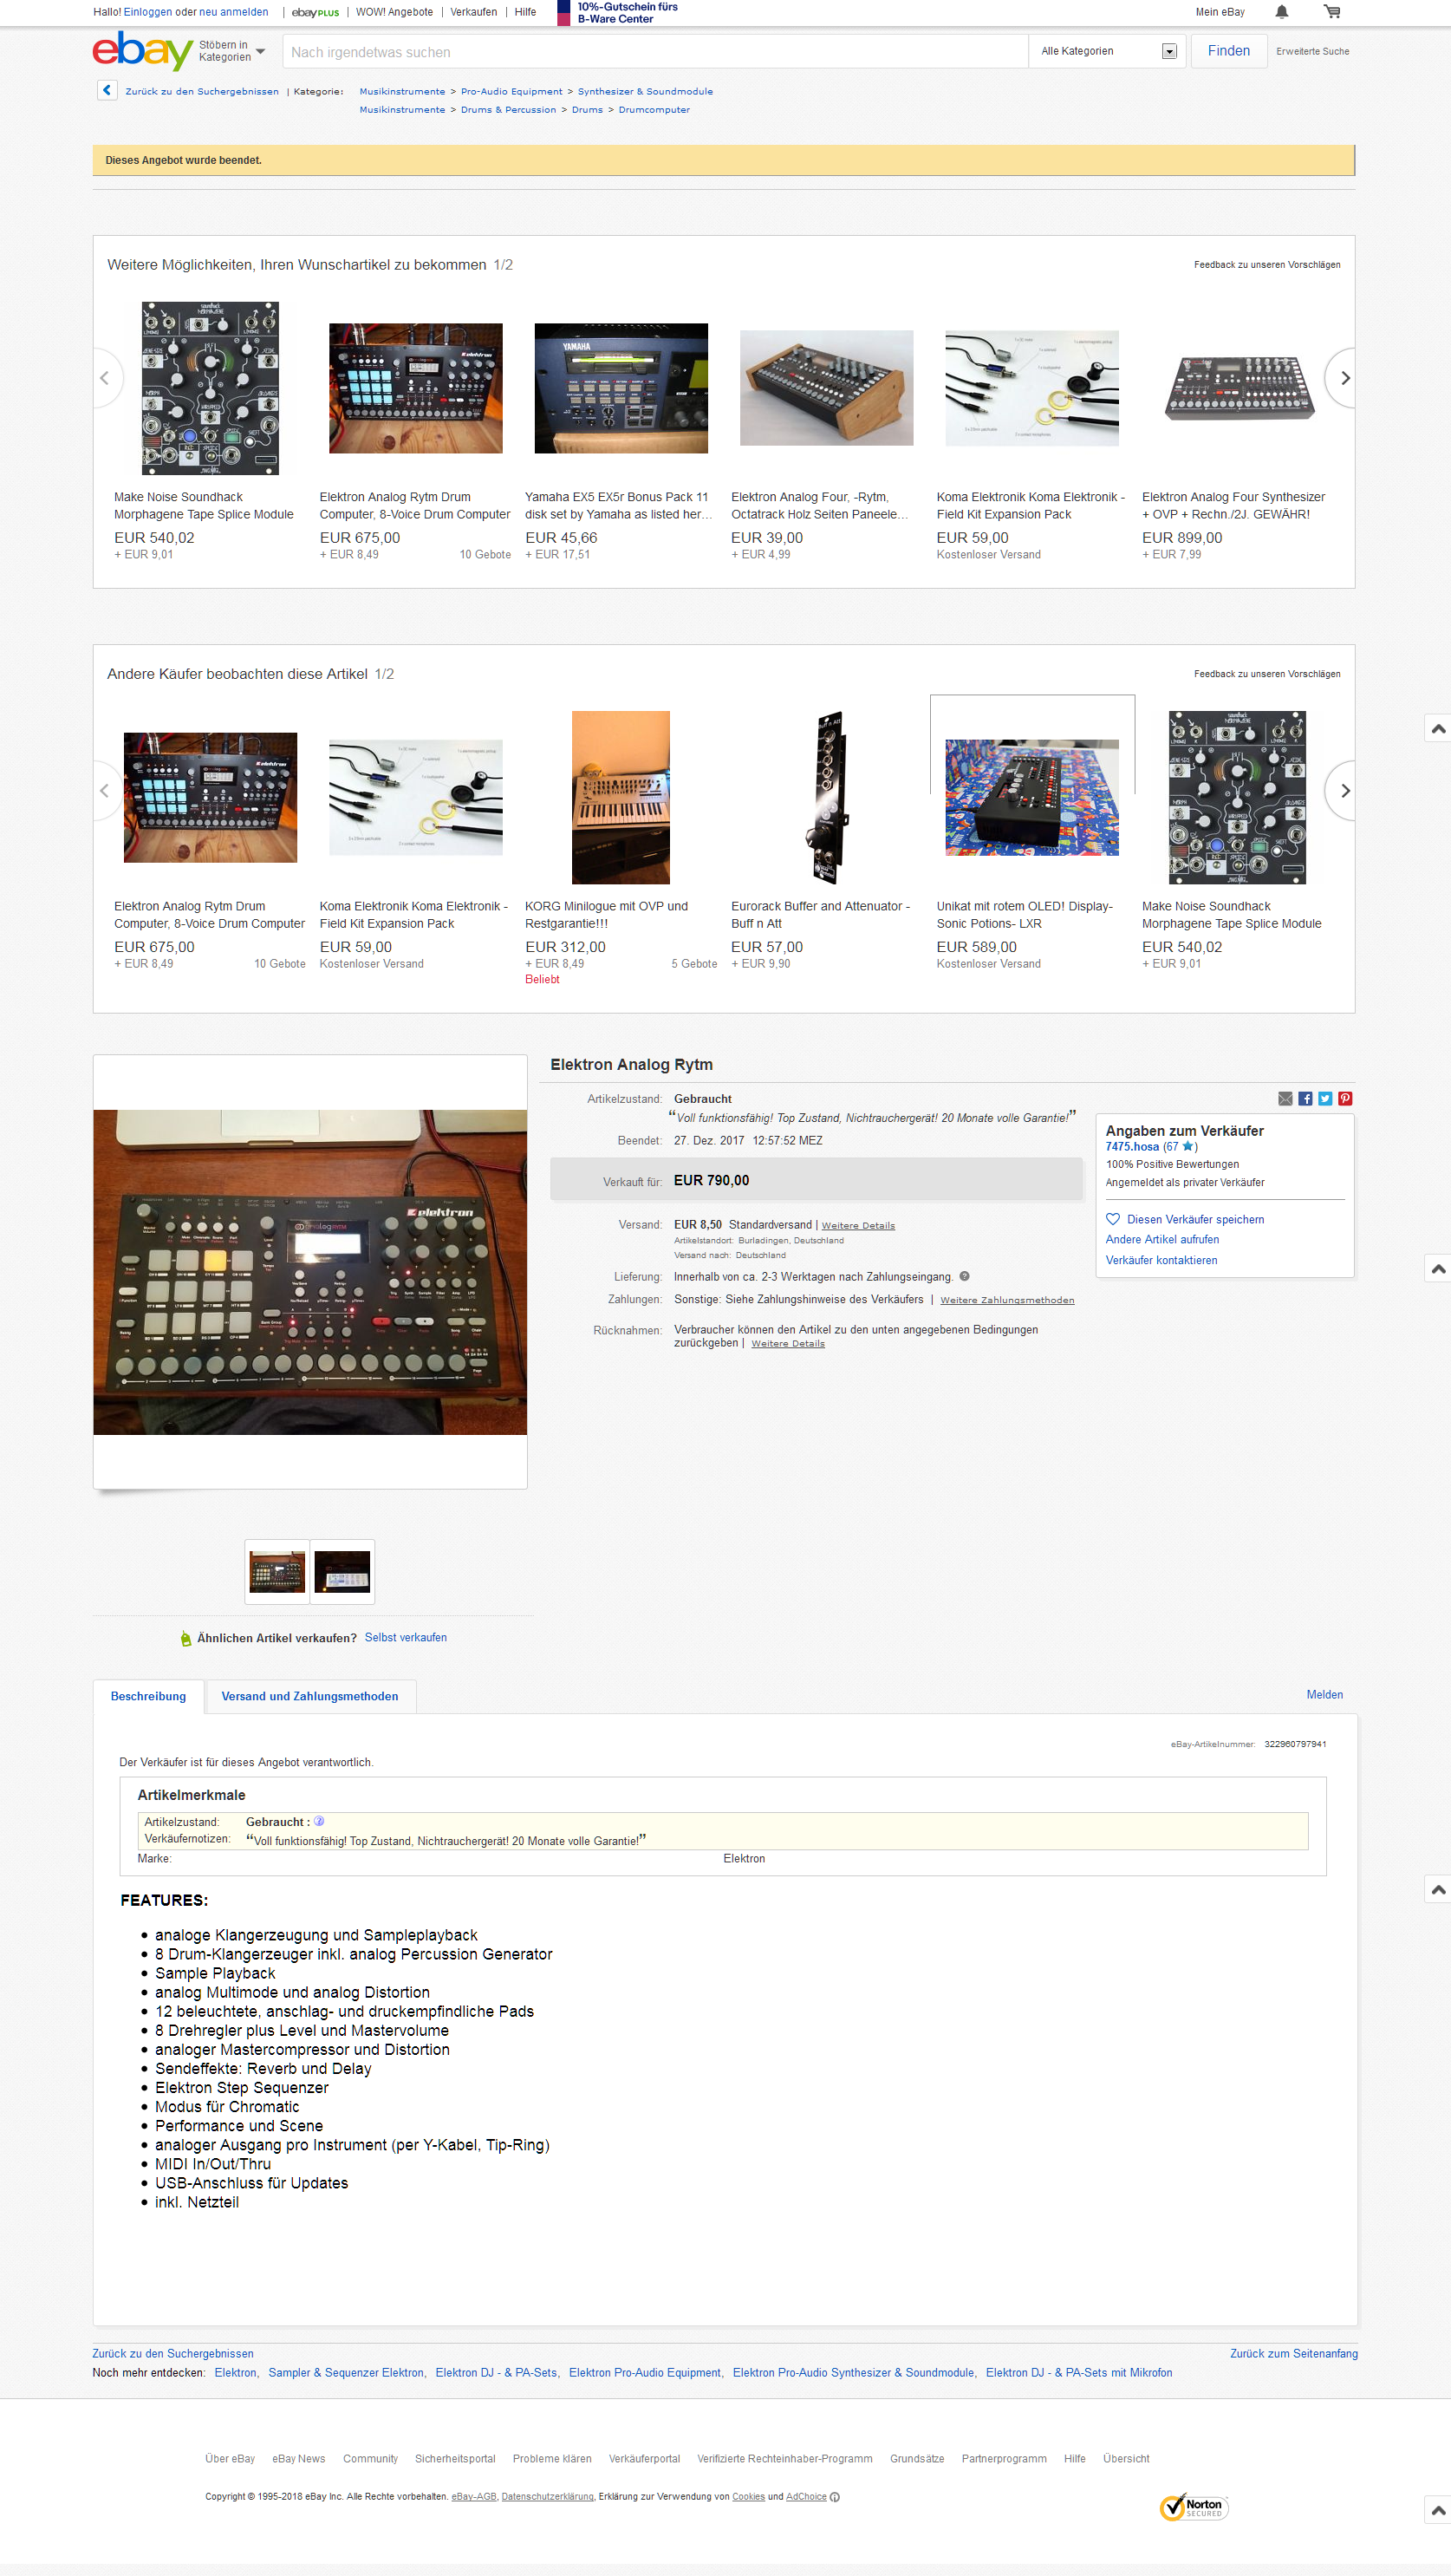Open Verkaufen in top menu

(473, 12)
